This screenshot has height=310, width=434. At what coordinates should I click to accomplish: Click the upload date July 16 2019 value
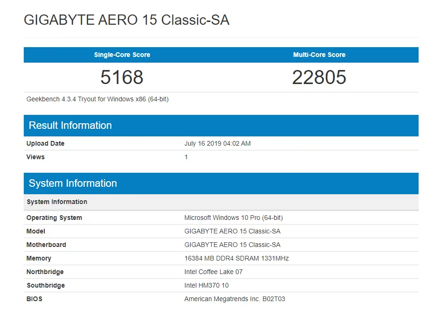(218, 143)
